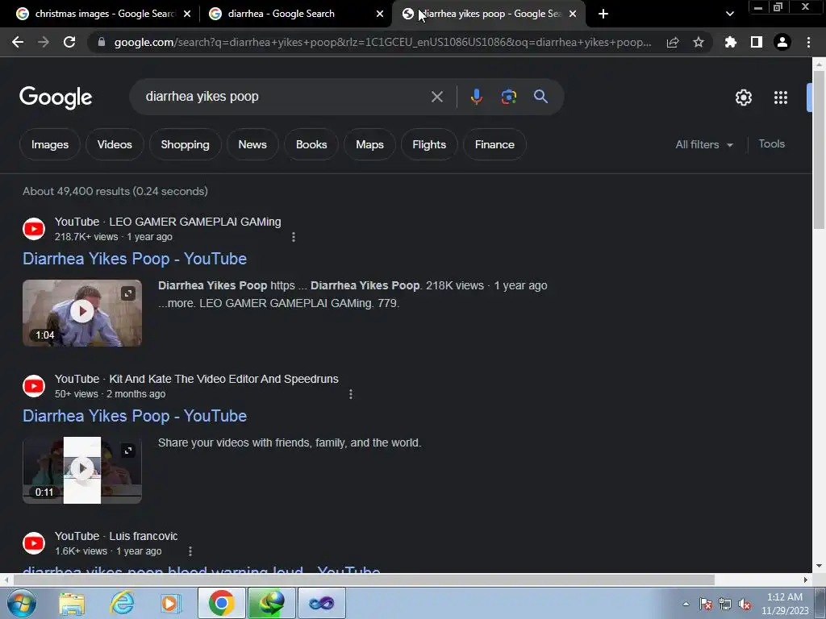
Task: Click the scroll-down arrow of the page
Action: click(820, 567)
